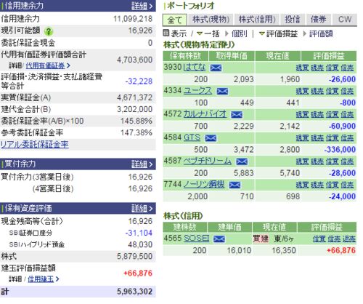Click the envelope icon next to GTS
The width and height of the screenshot is (363, 304).
point(211,138)
